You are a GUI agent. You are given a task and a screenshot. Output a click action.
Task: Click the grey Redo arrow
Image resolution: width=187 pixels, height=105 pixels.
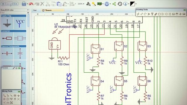click(37, 4)
